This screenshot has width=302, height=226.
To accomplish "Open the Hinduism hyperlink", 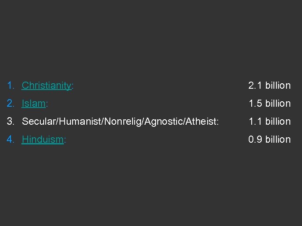I will click(x=42, y=139).
